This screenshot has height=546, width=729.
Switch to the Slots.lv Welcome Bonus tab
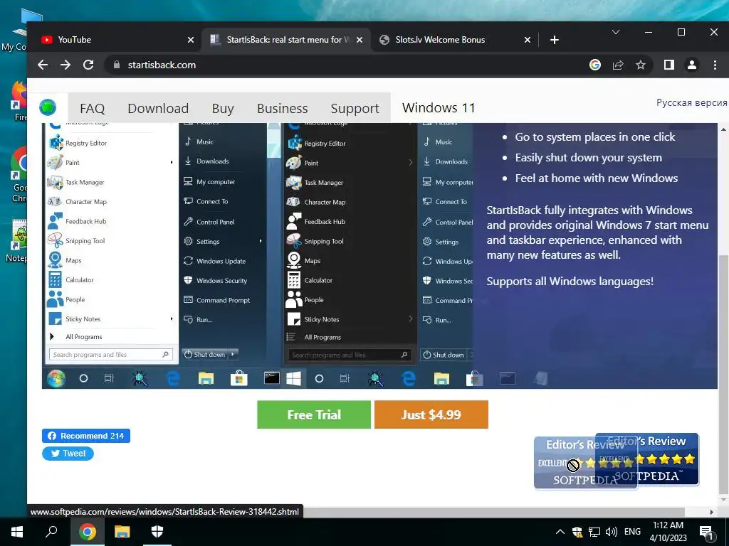pos(455,40)
